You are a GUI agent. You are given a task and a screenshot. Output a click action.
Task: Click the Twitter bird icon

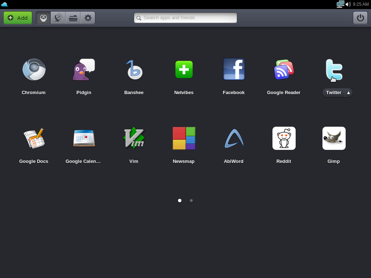tap(334, 69)
